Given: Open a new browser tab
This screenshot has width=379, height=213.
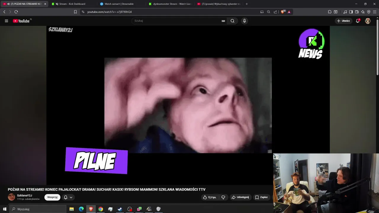Looking at the screenshot, I should click(x=247, y=4).
